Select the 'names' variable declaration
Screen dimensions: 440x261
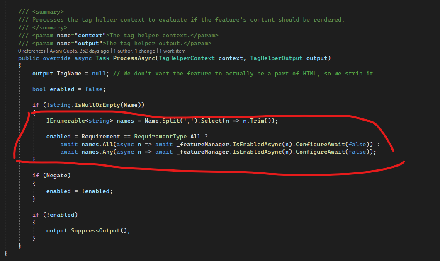click(125, 120)
